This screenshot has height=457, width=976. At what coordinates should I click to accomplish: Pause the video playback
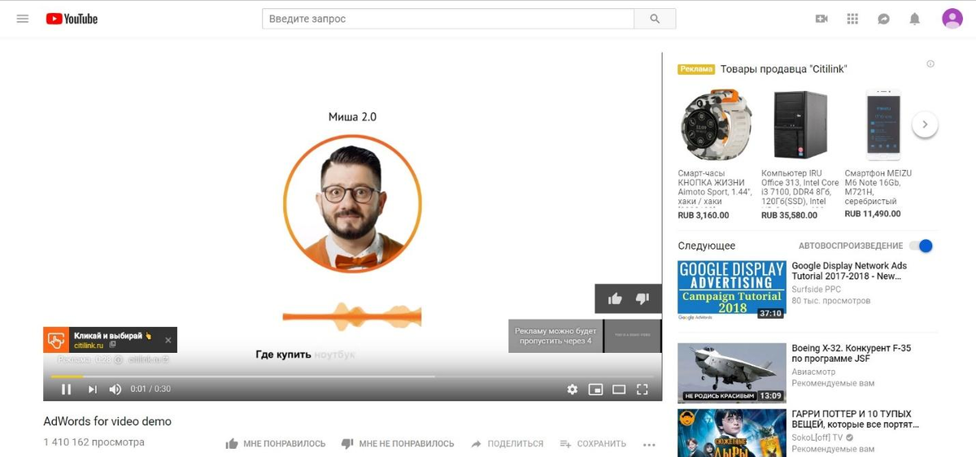click(66, 389)
